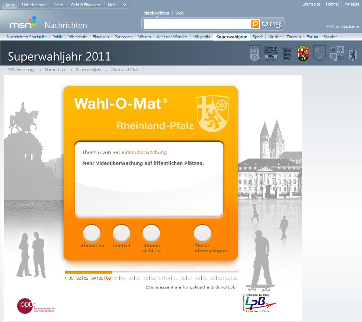
Task: Click 'Nachrichten' in the breadcrumb trail
Action: point(56,70)
